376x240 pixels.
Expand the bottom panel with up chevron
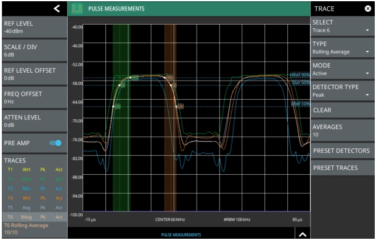coord(303,234)
